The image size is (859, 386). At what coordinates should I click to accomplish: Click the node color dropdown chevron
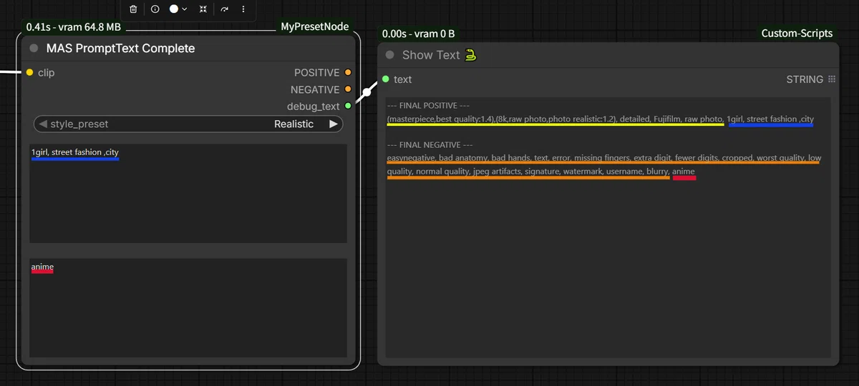185,9
